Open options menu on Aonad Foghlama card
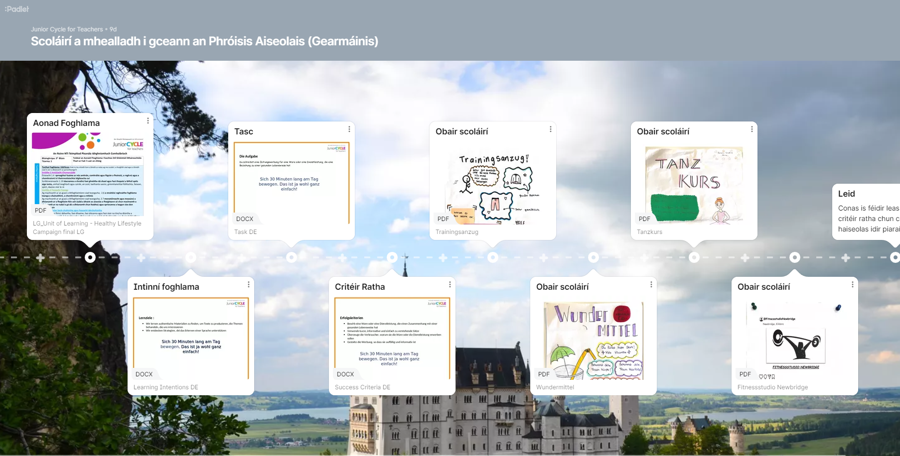The image size is (900, 456). [148, 121]
